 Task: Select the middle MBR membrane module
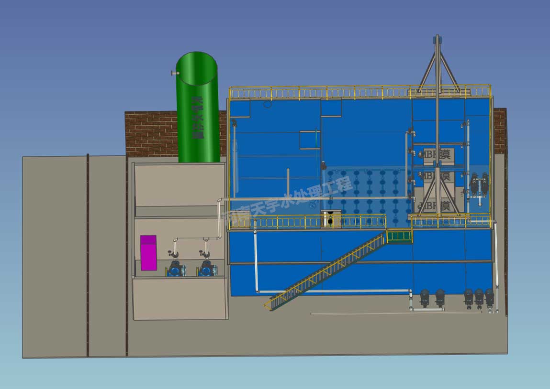(436, 176)
